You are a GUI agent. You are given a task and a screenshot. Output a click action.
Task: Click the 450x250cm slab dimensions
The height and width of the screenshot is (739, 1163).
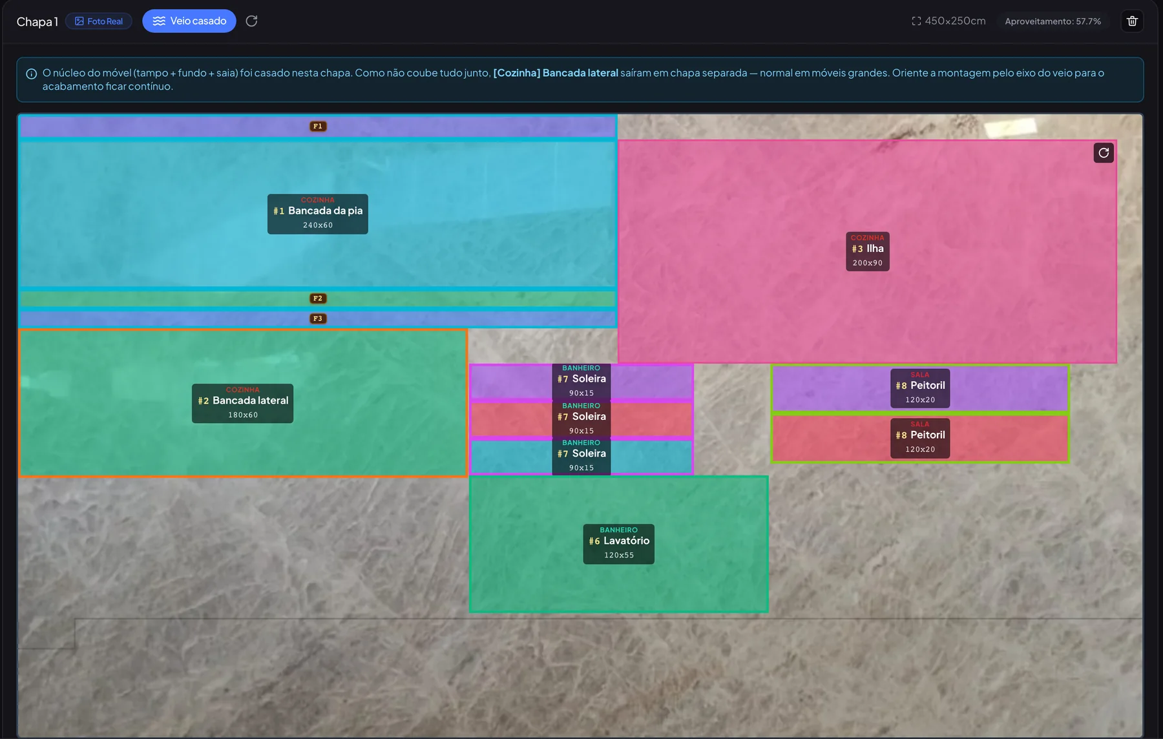(948, 21)
